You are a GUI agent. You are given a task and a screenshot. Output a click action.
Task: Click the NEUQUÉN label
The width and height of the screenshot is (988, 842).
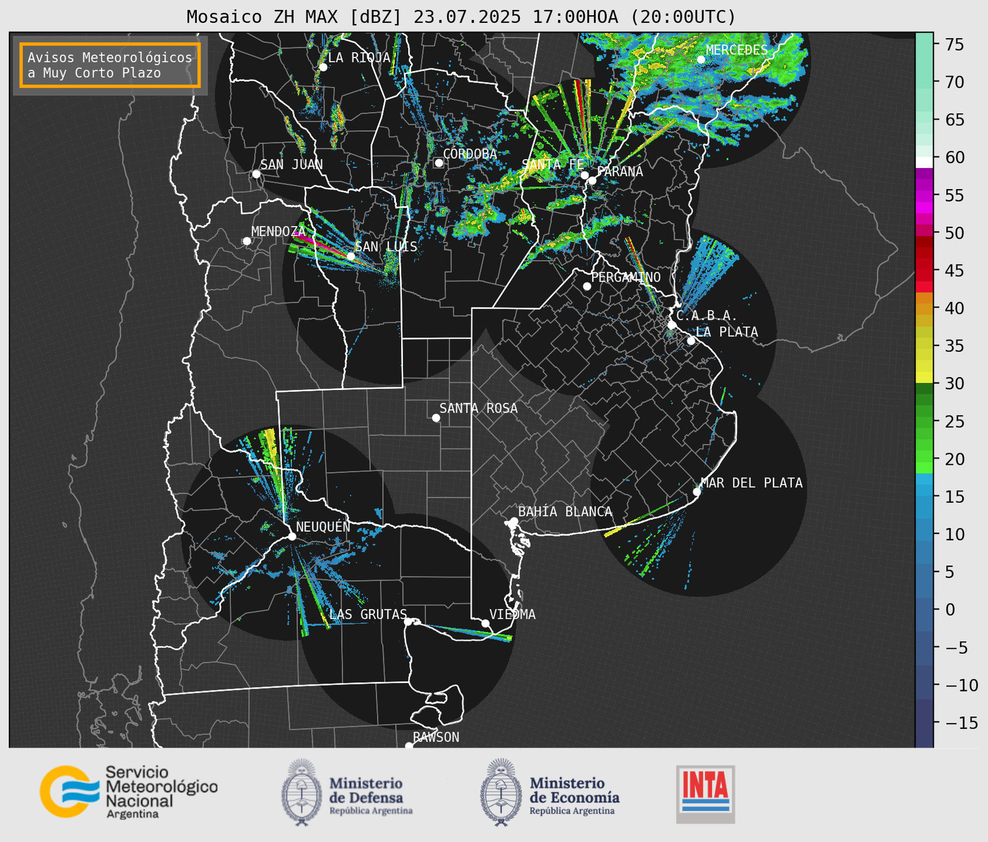323,526
